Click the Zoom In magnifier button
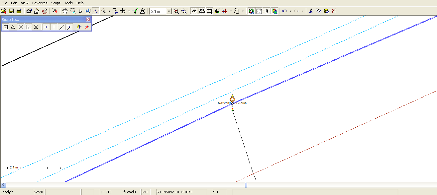Screen dimensions: 437x195 point(176,11)
